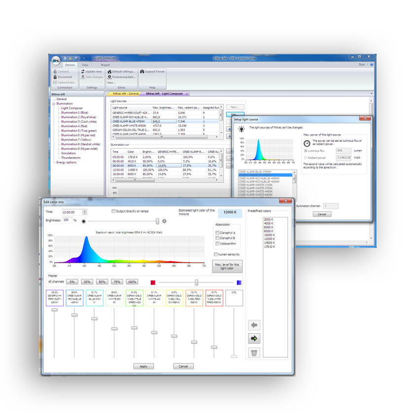
Task: Click the GHL application logo button
Action: [x=56, y=61]
